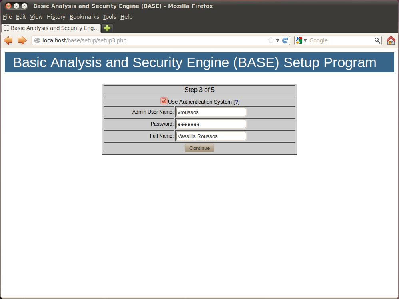Click the Continue button
Viewport: 399px width, 299px height.
pos(199,148)
